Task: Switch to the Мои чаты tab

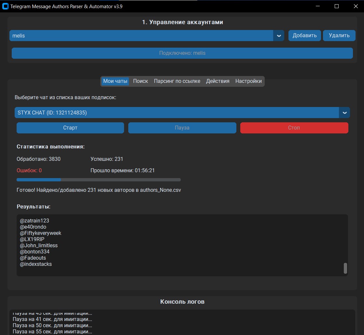Action: [115, 81]
